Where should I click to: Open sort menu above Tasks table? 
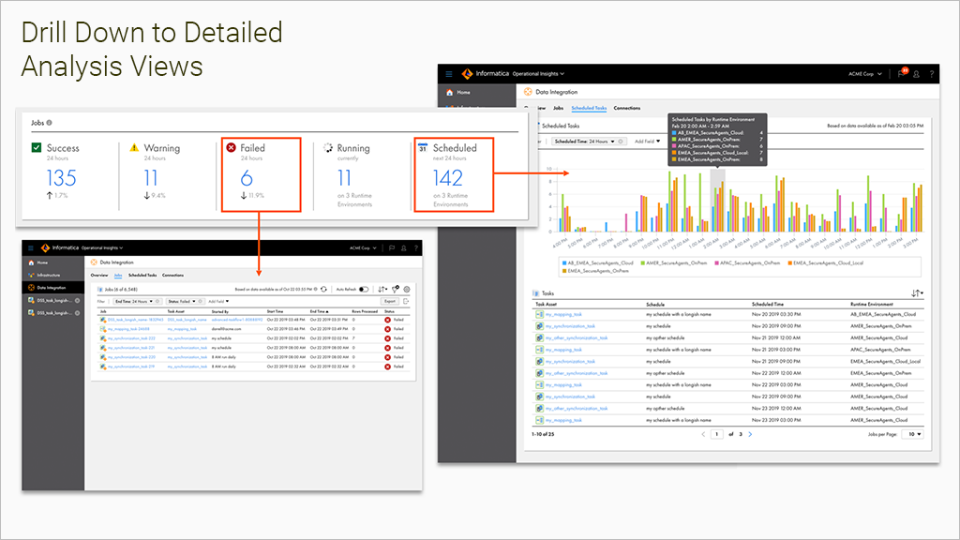917,293
